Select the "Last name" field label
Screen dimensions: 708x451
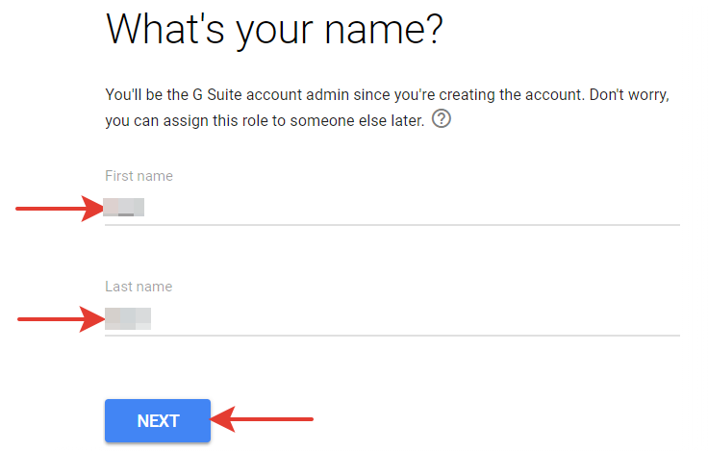139,287
